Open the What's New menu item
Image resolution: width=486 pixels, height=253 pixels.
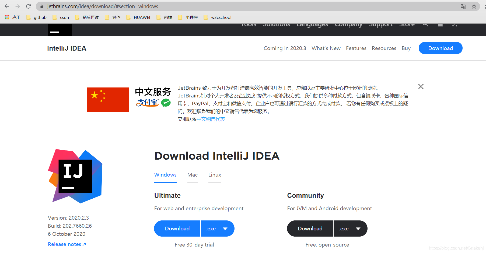(326, 48)
